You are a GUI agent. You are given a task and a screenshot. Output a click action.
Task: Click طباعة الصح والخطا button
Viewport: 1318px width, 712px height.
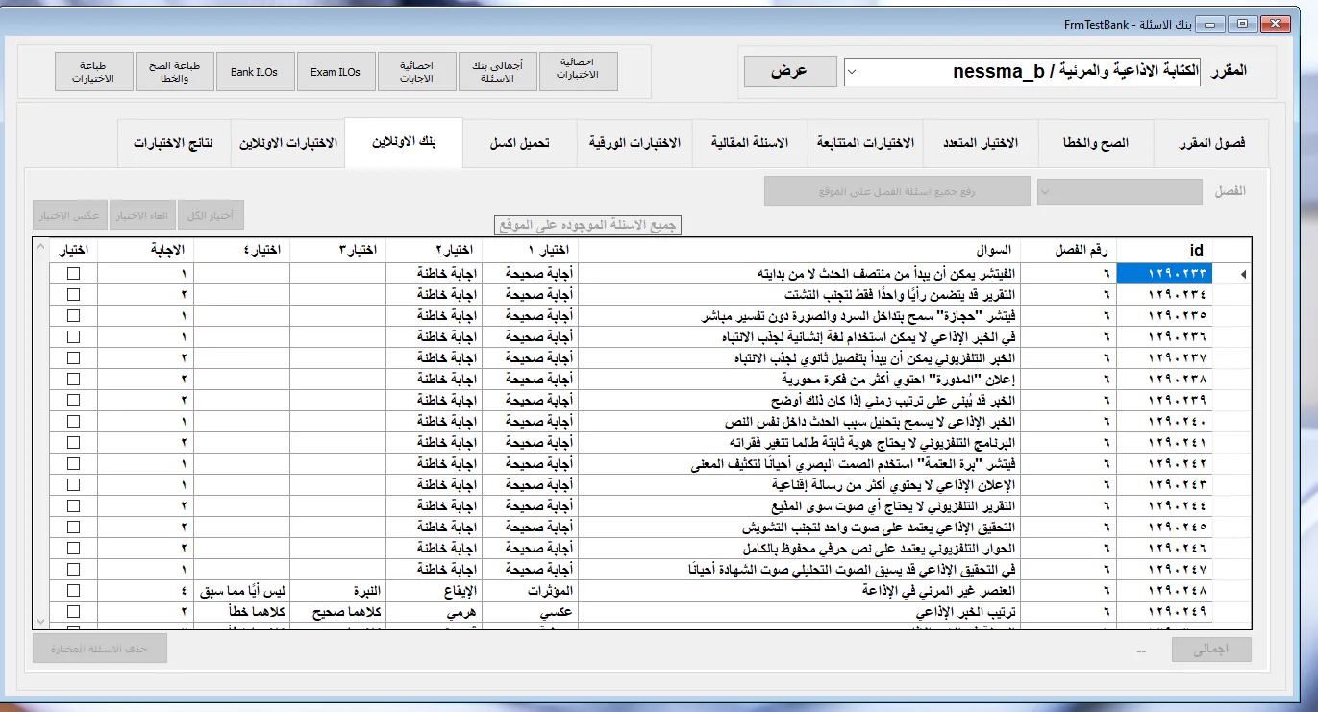click(x=175, y=71)
